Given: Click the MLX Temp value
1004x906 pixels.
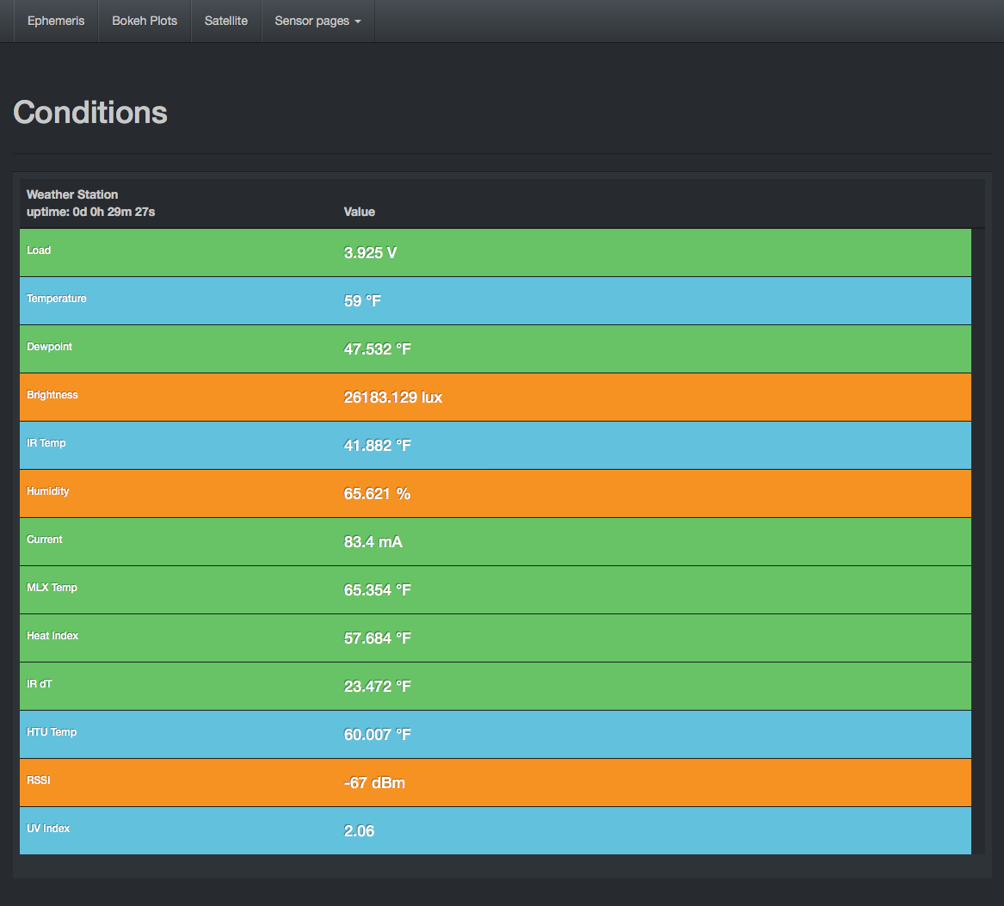Looking at the screenshot, I should click(x=377, y=590).
